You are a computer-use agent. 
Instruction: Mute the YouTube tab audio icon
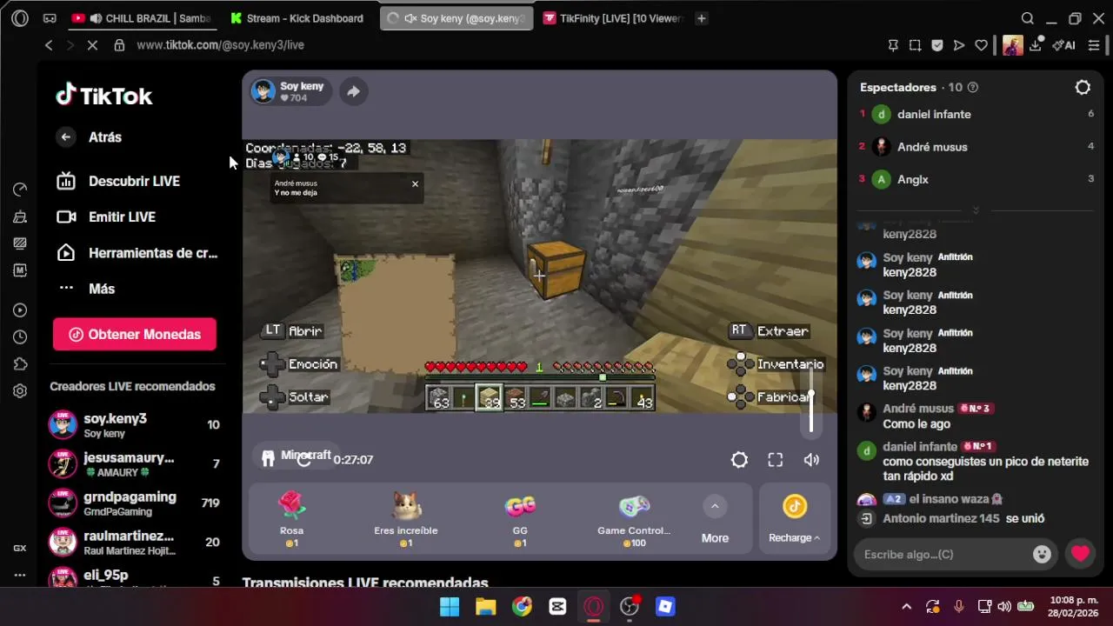(x=96, y=18)
